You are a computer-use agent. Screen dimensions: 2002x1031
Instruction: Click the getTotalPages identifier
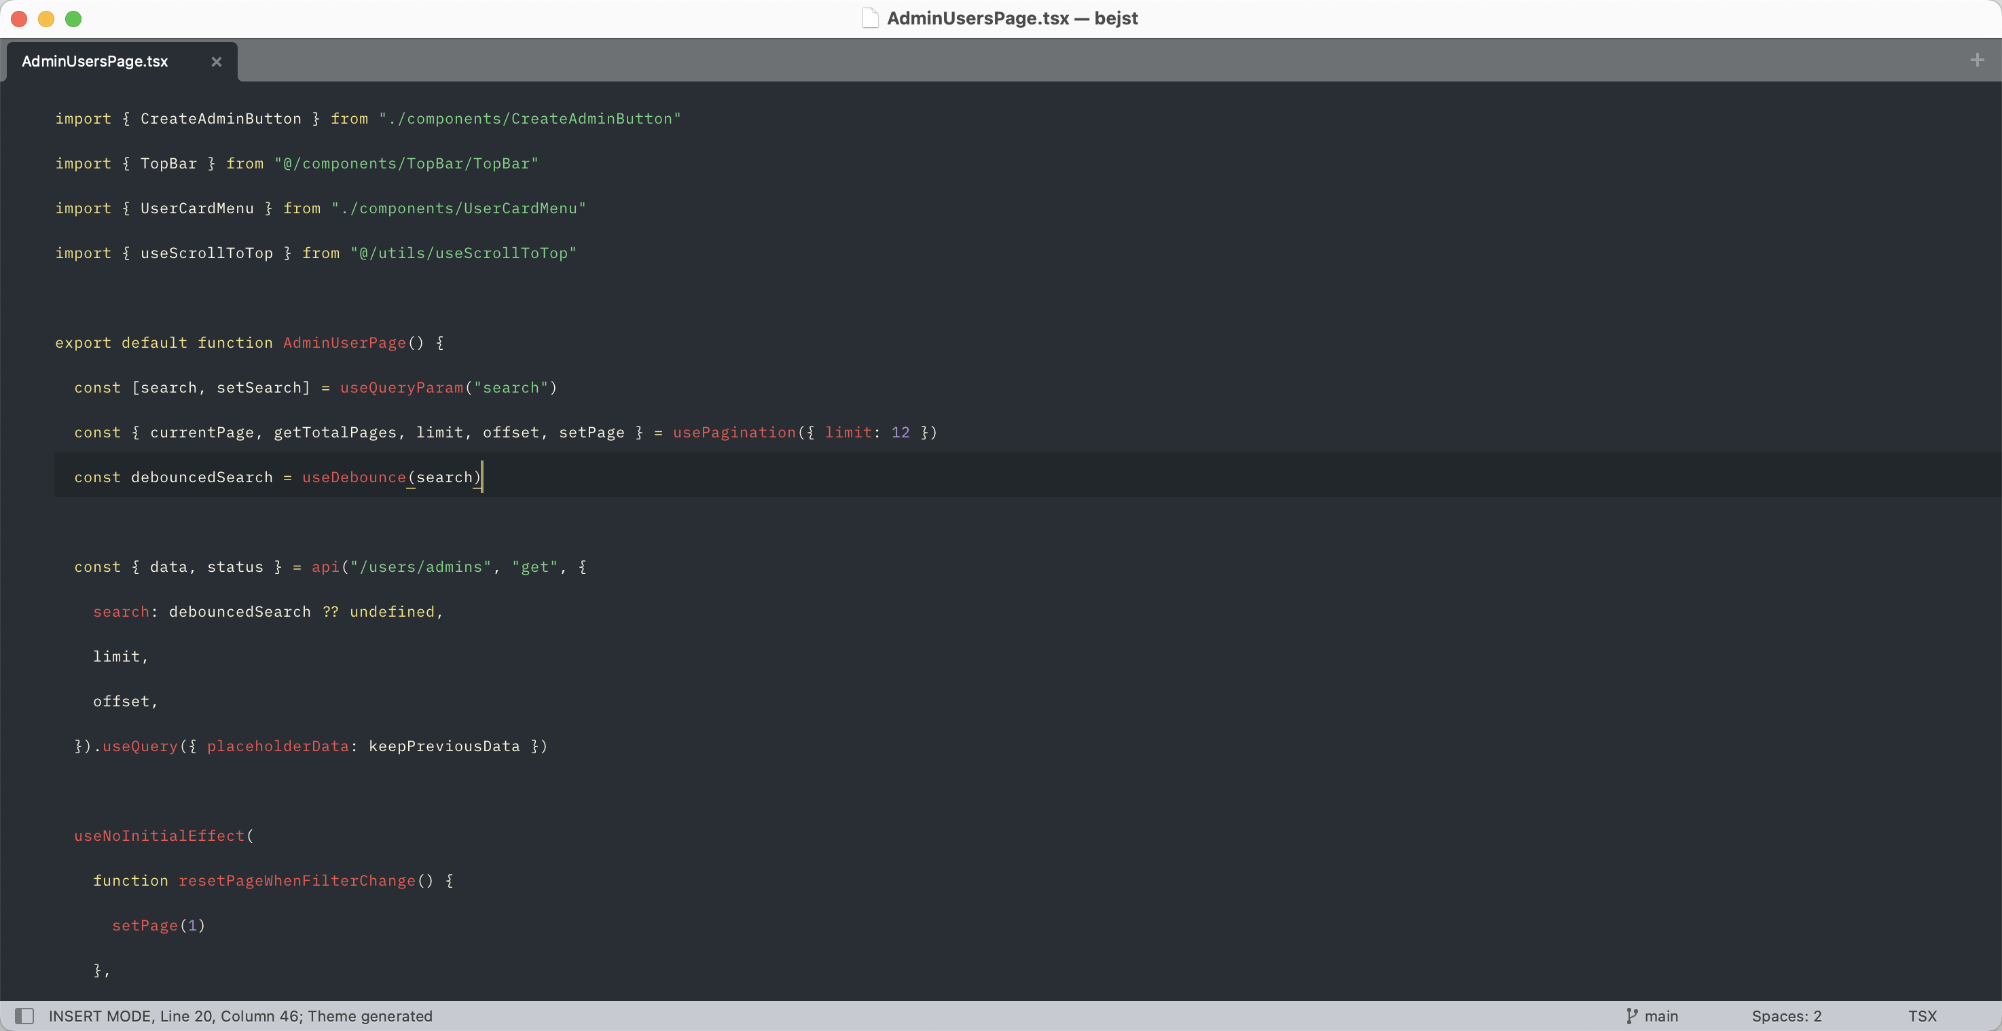335,433
